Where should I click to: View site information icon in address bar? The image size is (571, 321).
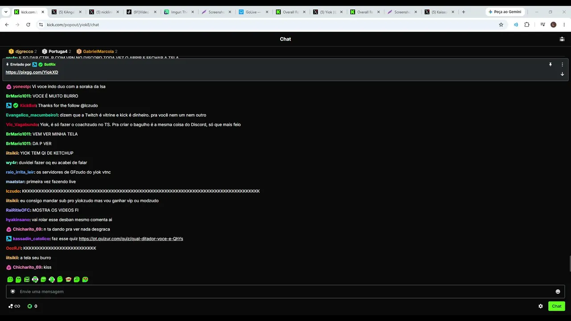point(41,25)
